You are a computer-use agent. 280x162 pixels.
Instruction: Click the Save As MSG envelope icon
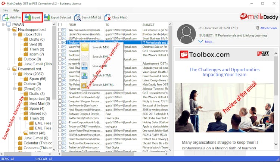pyautogui.click(x=85, y=47)
